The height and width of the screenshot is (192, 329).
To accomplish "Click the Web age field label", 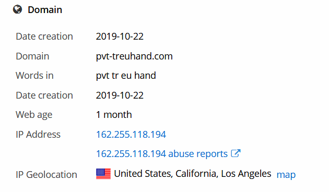I will pos(34,115).
